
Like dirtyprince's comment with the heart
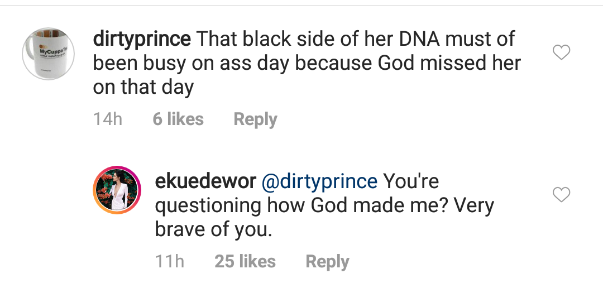(x=561, y=53)
